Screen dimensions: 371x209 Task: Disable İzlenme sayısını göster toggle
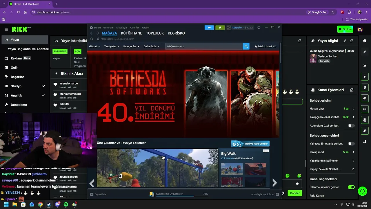[x=351, y=187]
